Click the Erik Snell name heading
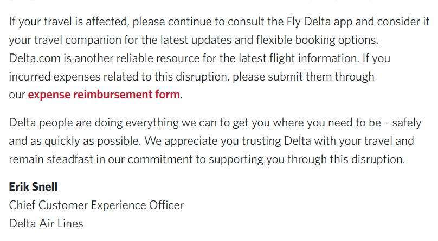The image size is (438, 241). point(33,187)
